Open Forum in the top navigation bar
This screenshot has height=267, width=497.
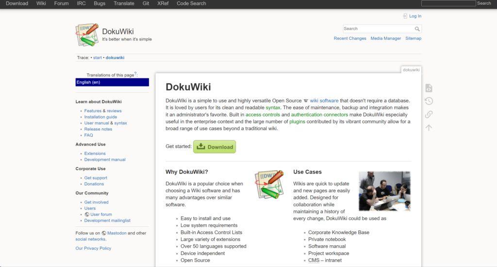[61, 3]
